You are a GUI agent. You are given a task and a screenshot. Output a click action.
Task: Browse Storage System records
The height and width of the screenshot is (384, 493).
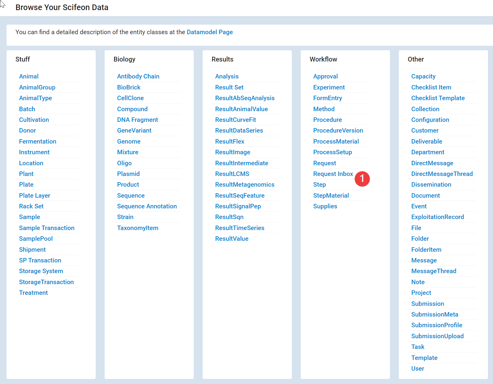pos(41,271)
